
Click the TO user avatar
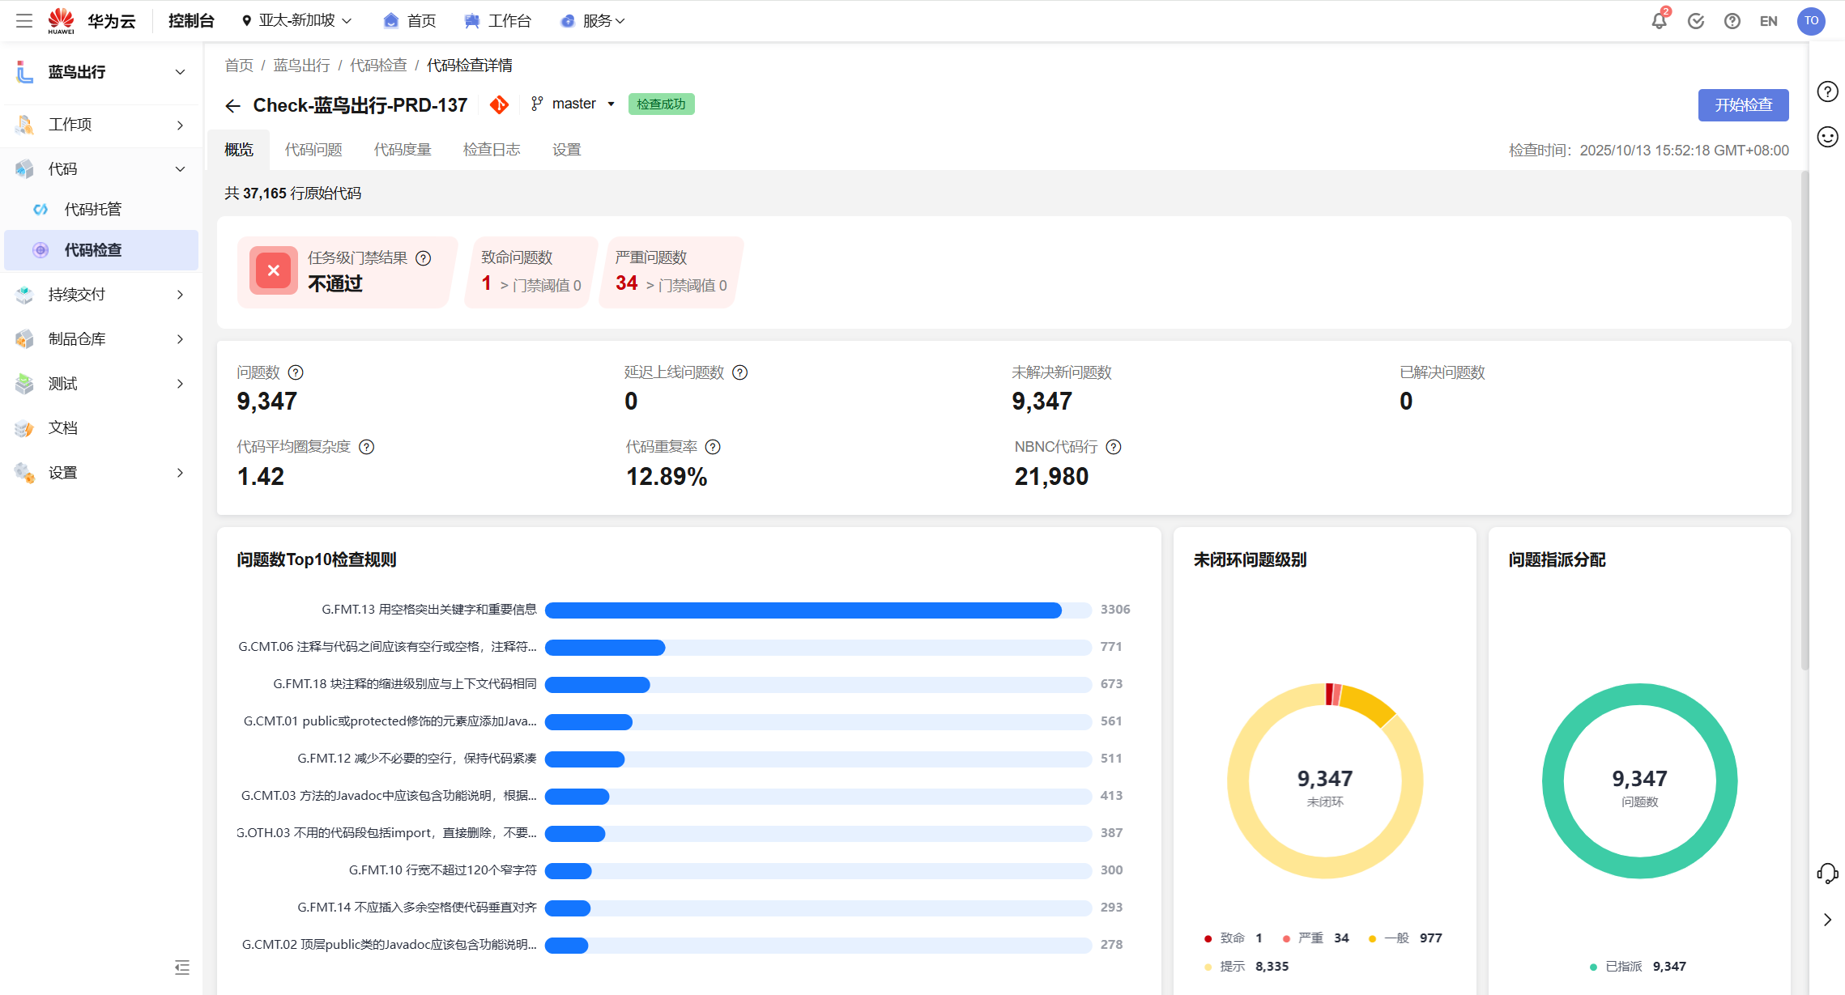click(x=1811, y=21)
